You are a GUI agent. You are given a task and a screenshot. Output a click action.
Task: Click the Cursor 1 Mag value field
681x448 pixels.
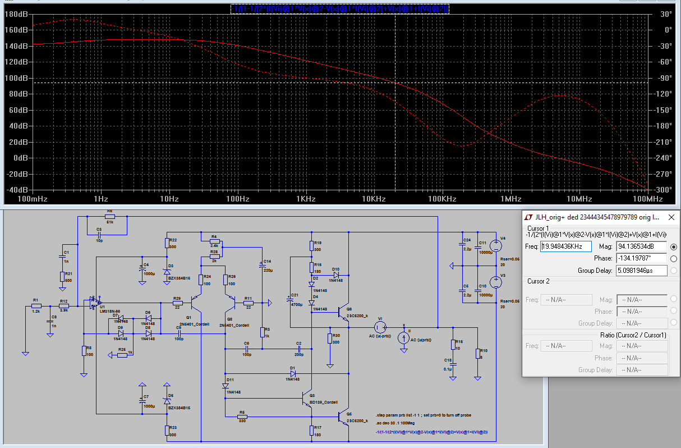point(642,246)
